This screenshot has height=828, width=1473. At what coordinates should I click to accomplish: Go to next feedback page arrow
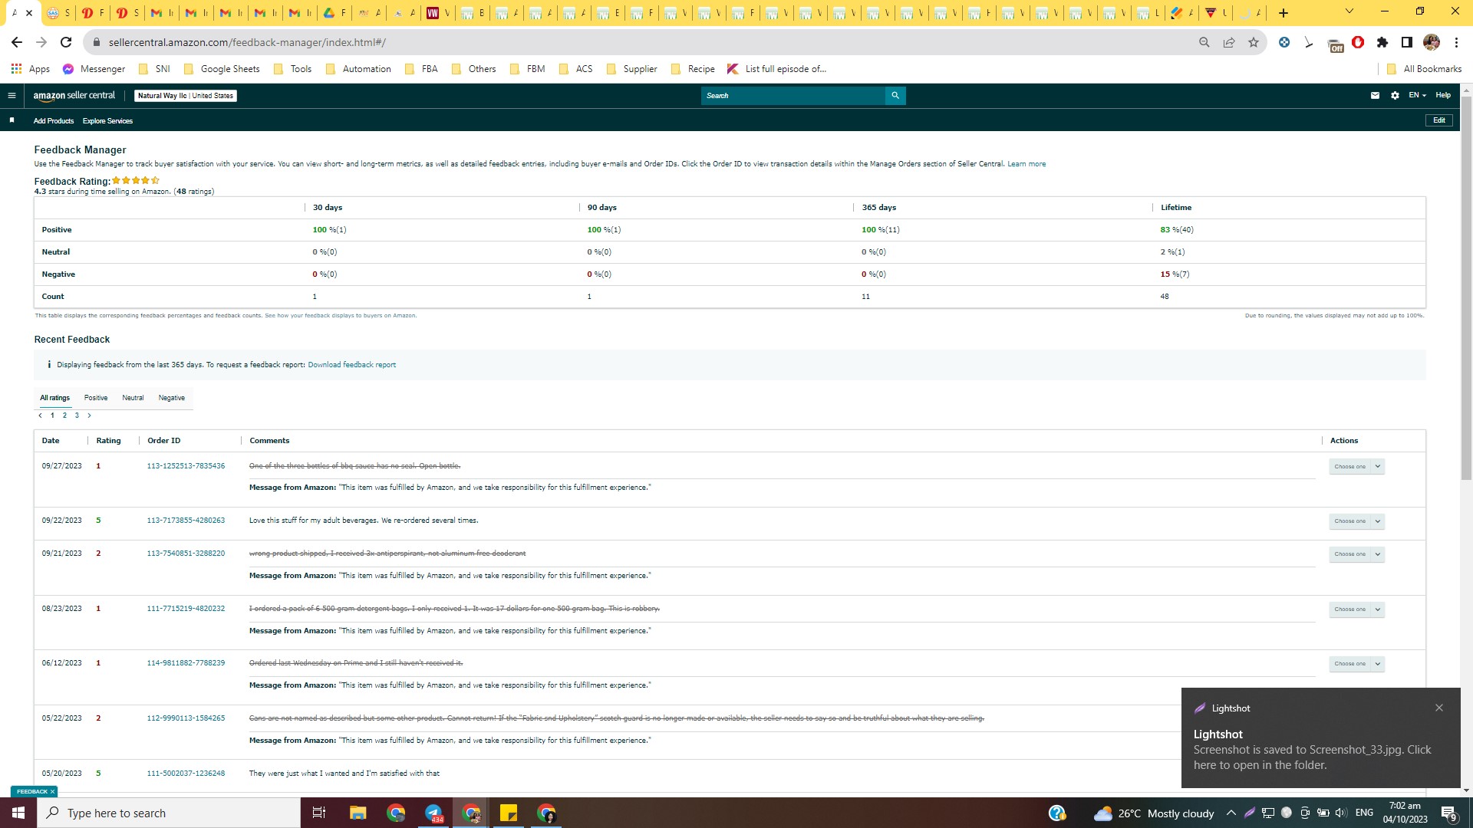coord(89,416)
